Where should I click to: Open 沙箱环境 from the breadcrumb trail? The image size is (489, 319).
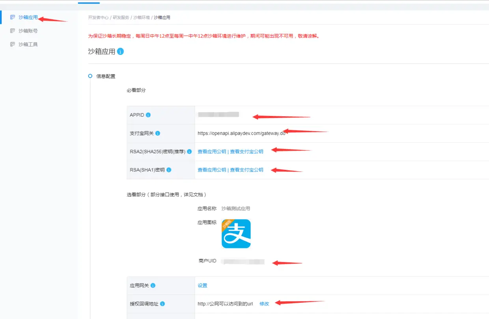pos(142,17)
